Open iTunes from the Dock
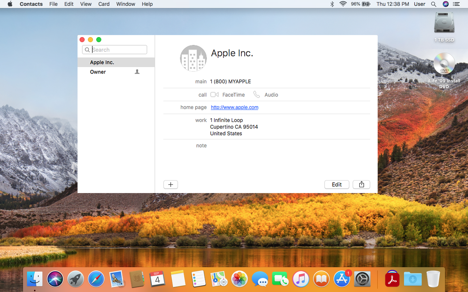This screenshot has width=468, height=292. 301,280
